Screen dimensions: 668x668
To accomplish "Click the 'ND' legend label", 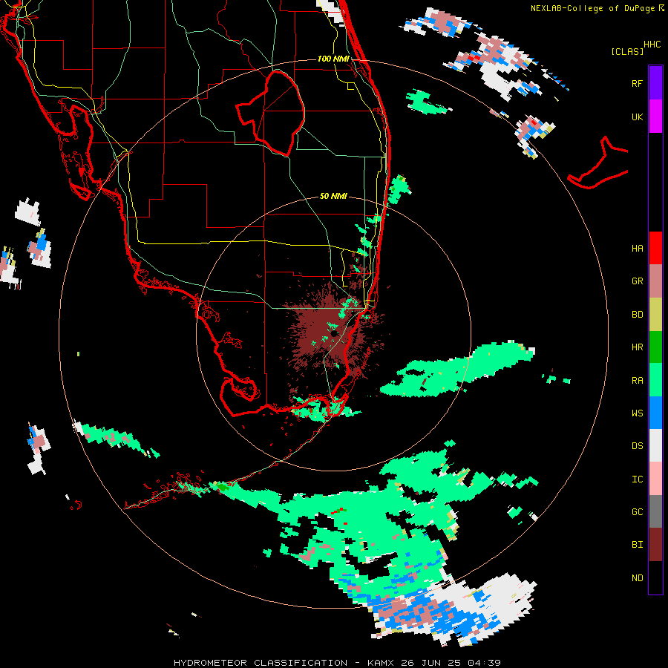I will pyautogui.click(x=637, y=578).
